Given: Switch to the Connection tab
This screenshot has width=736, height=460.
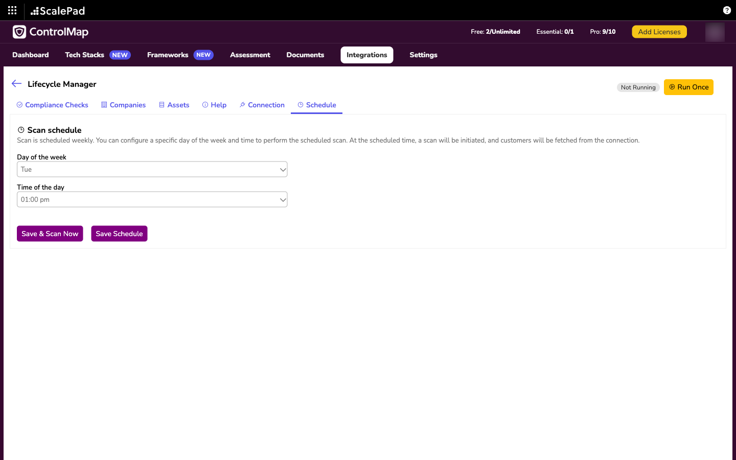Looking at the screenshot, I should click(262, 105).
